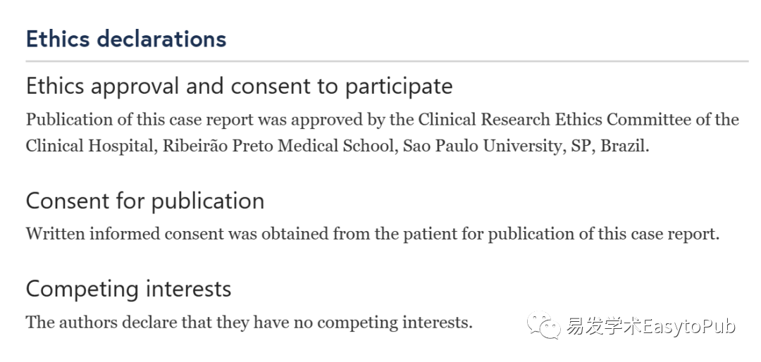
Task: Click the text Ribeirão Preto Medical School
Action: point(277,146)
